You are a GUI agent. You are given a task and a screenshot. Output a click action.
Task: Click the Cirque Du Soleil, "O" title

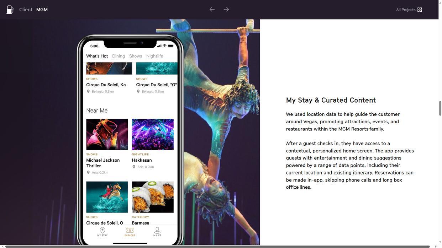(157, 85)
